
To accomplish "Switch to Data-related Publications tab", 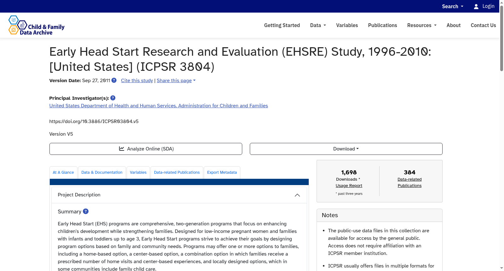I will 177,172.
